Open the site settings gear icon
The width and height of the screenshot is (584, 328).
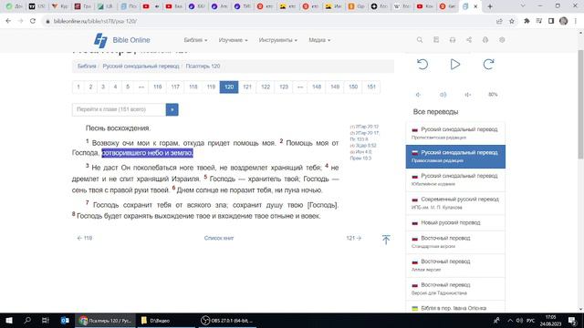[502, 40]
